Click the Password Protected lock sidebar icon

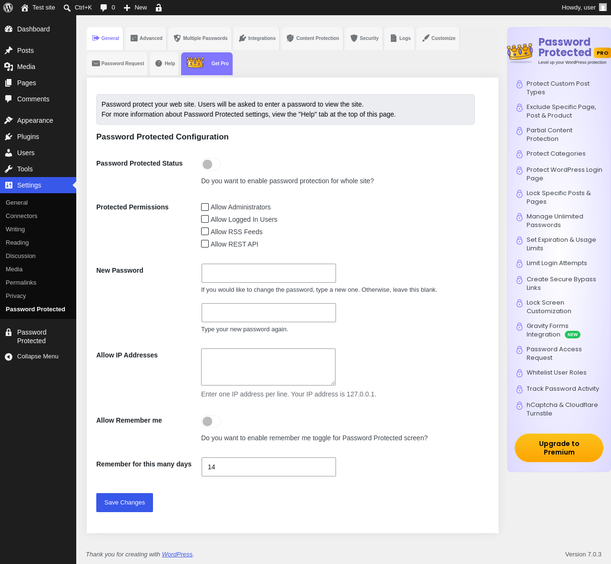(9, 332)
